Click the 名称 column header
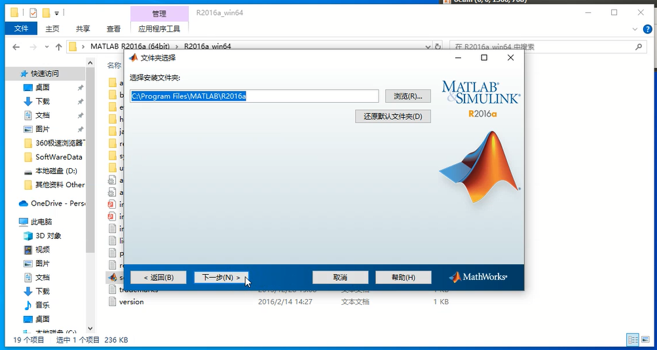Screen dimensions: 657x350 pos(114,65)
